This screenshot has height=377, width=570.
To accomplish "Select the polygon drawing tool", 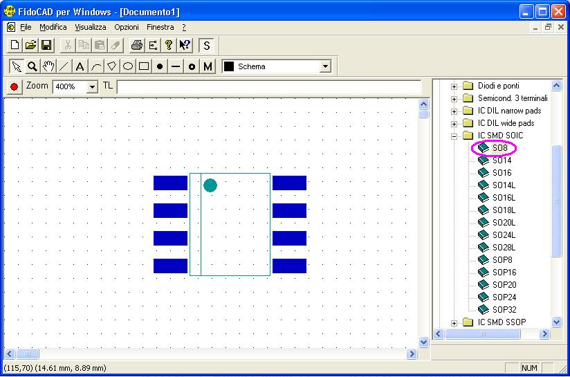I will pyautogui.click(x=111, y=66).
